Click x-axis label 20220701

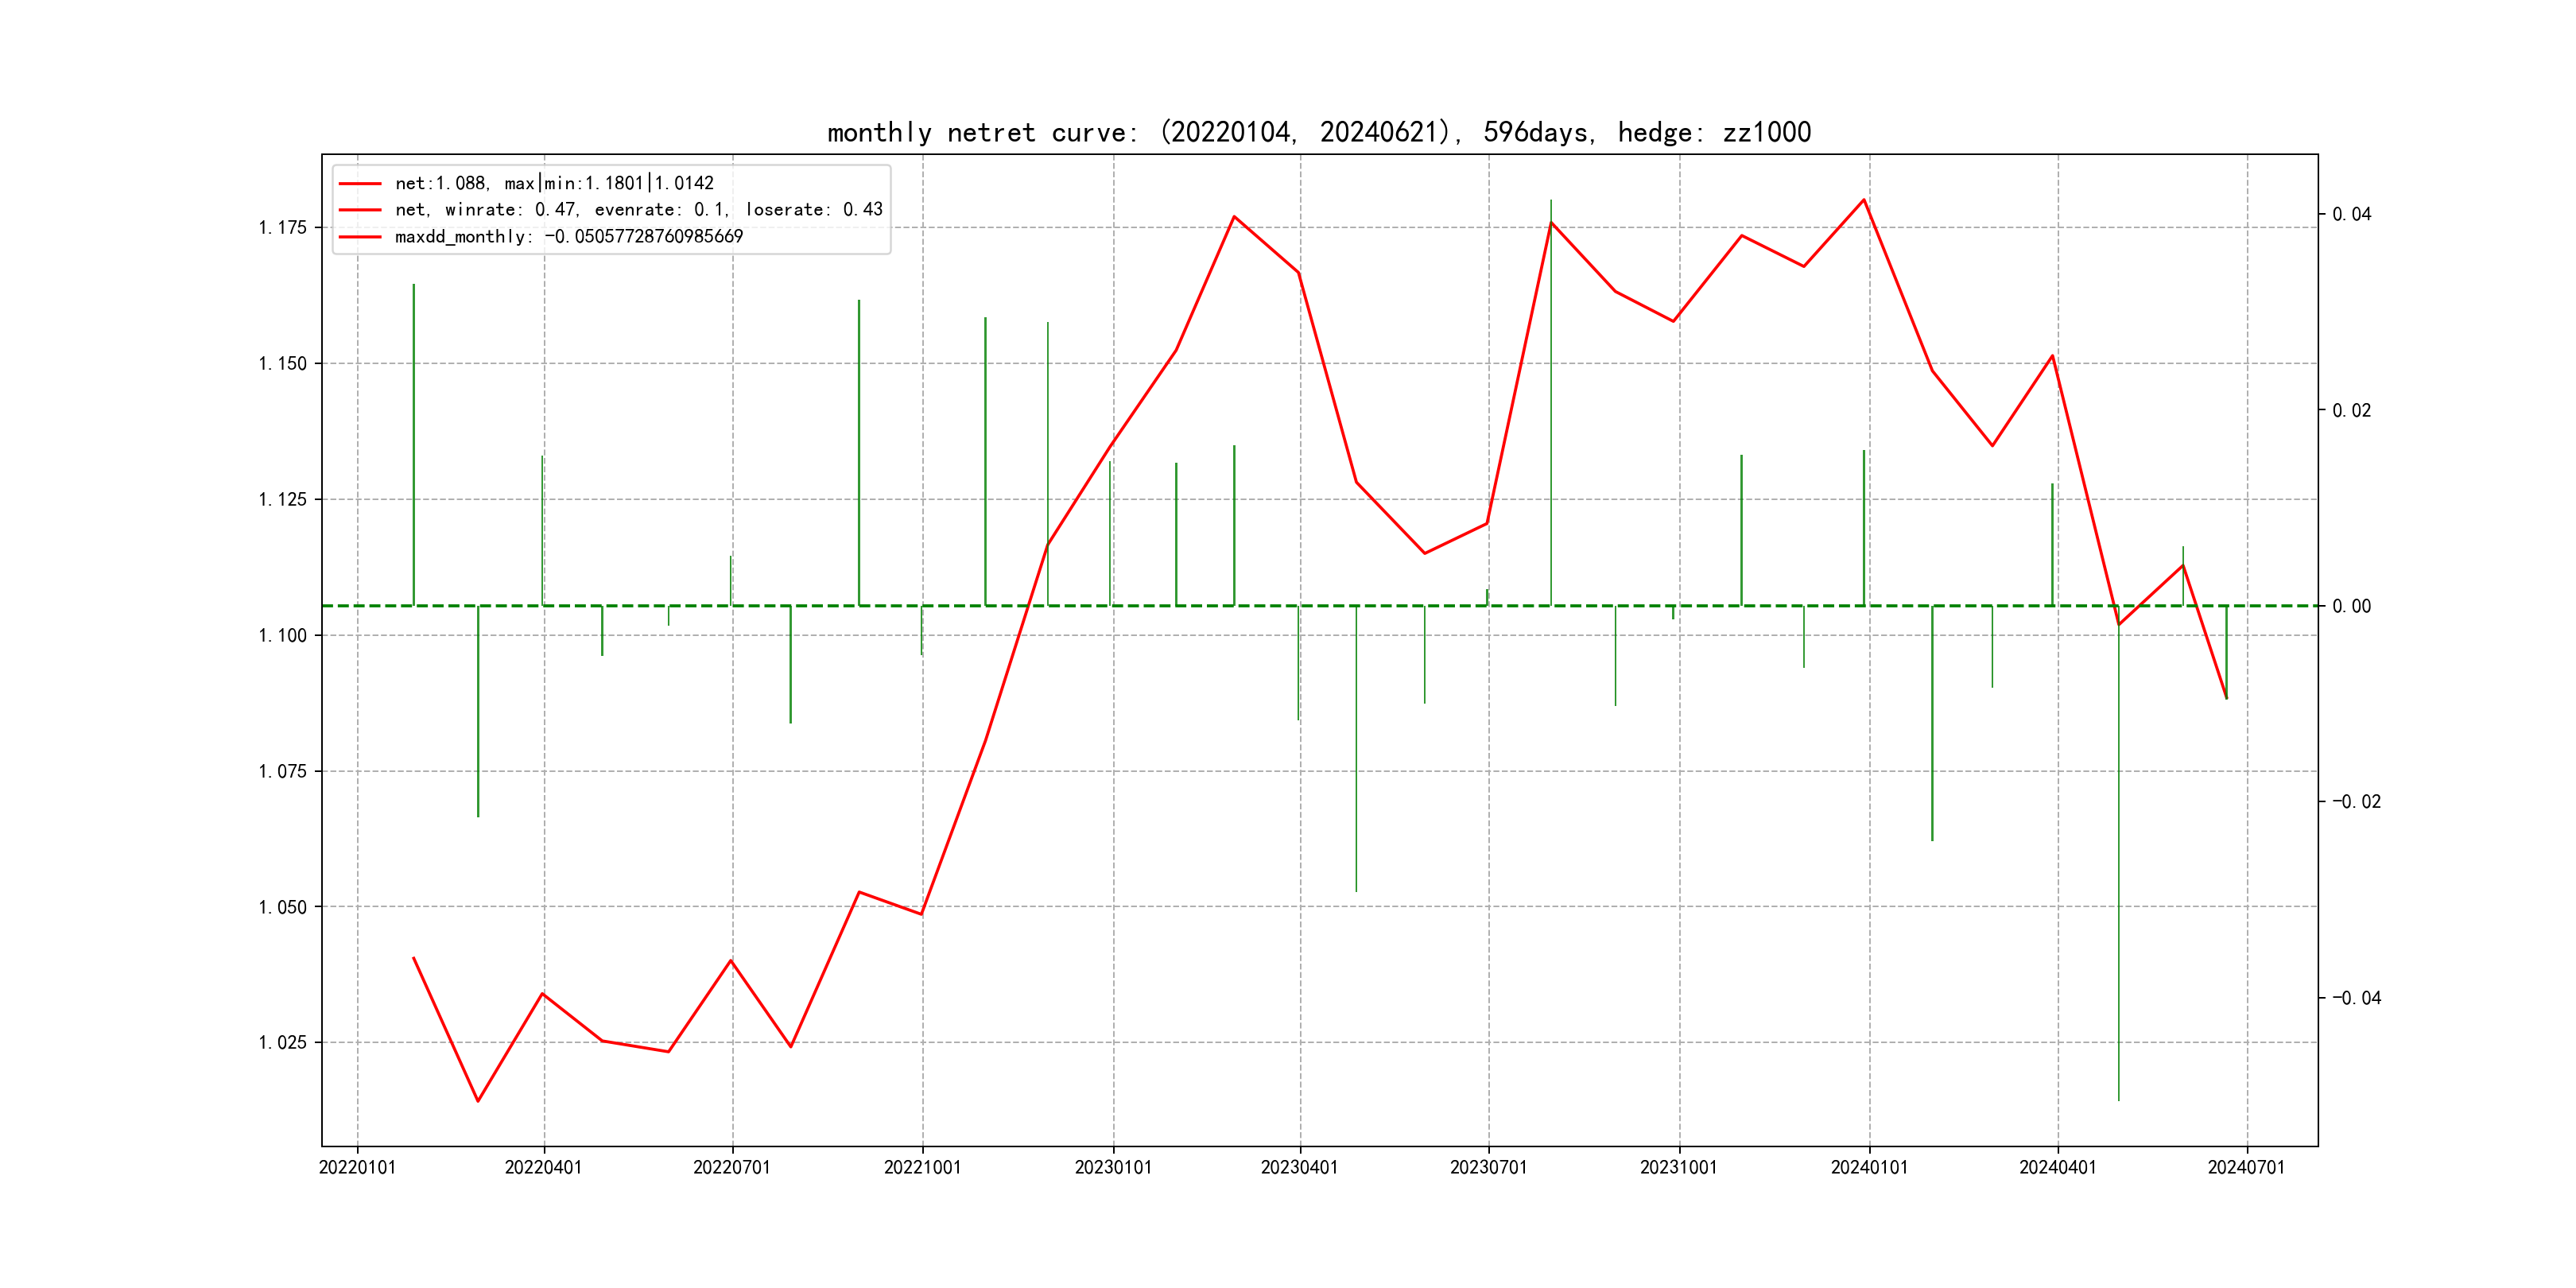click(732, 1168)
